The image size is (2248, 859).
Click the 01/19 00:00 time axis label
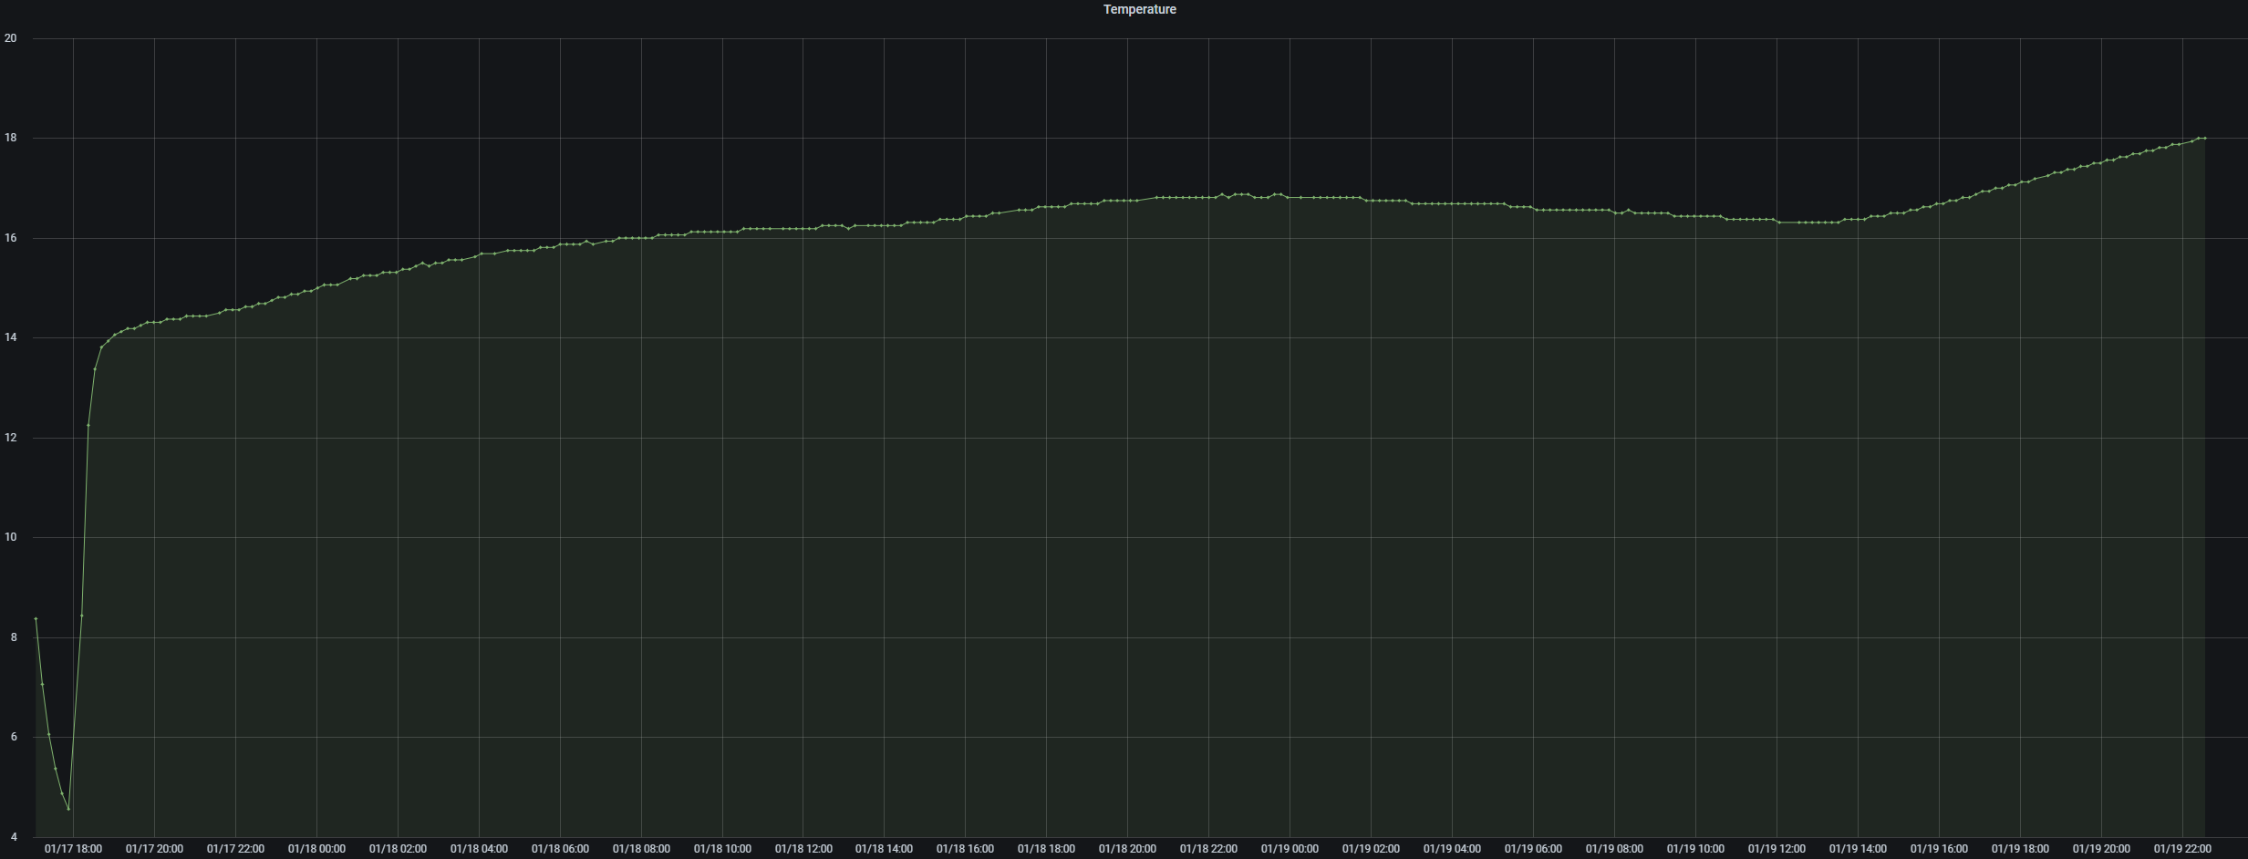[x=1290, y=849]
